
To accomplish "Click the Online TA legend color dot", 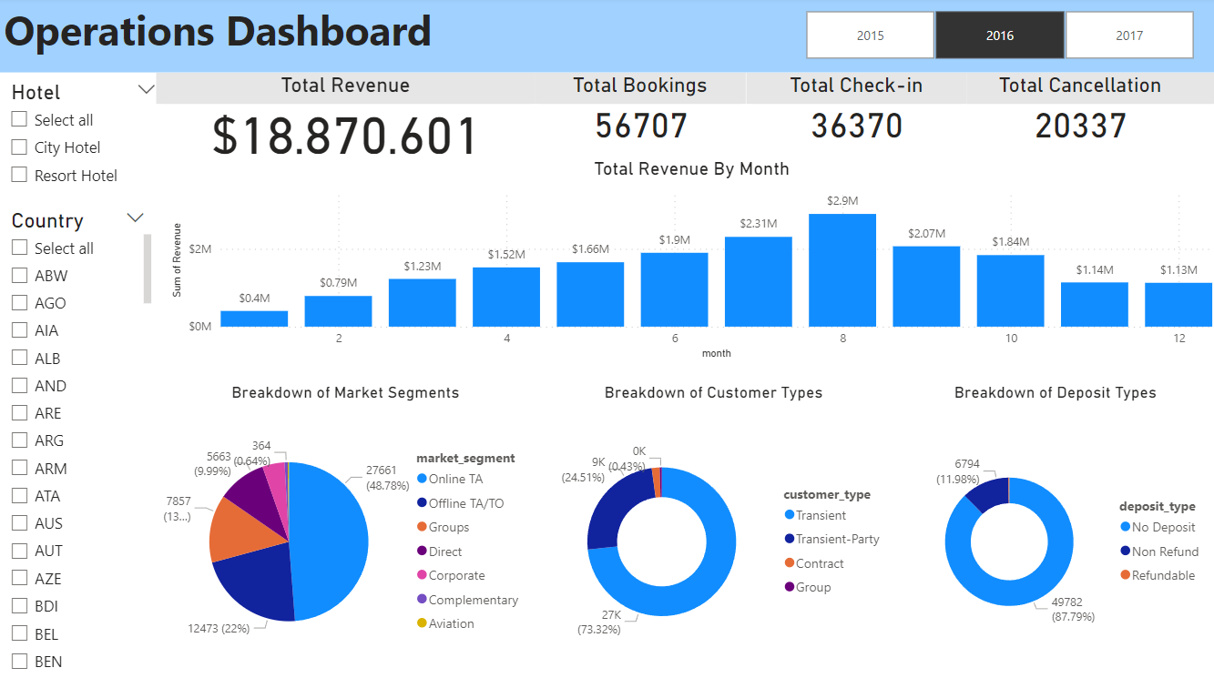I will (423, 479).
